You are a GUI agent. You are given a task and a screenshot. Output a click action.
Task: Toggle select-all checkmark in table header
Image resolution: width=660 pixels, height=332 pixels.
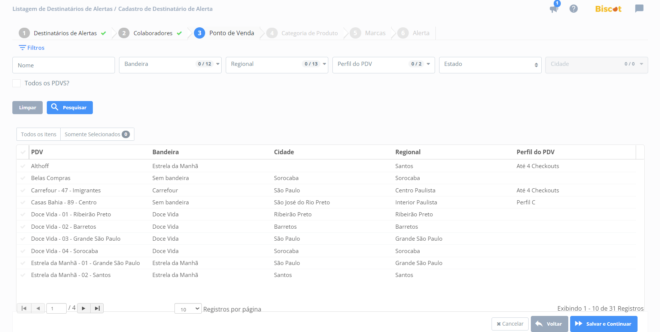[x=23, y=152]
